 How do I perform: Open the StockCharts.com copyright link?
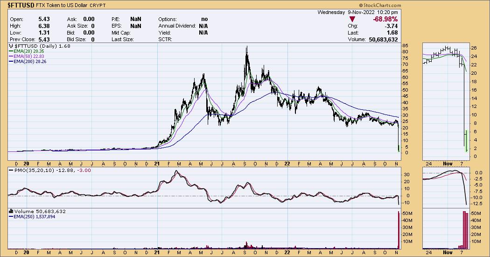380,5
